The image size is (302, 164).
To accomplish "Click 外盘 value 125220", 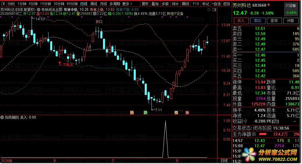I will [258, 104].
